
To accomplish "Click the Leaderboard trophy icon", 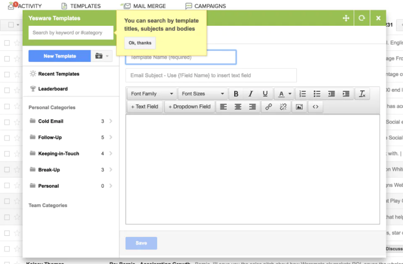I will pos(33,89).
